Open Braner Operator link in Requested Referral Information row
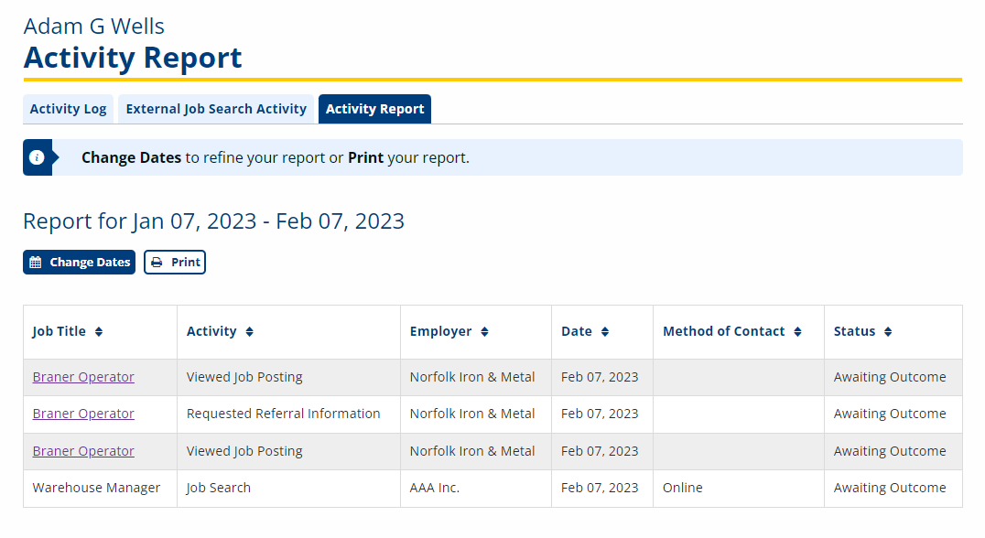The width and height of the screenshot is (985, 538). click(x=82, y=414)
